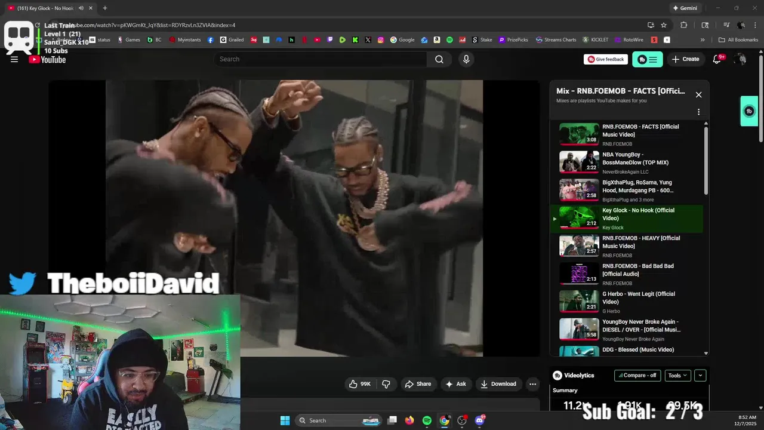This screenshot has height=430, width=764.
Task: Share the video
Action: coord(418,384)
